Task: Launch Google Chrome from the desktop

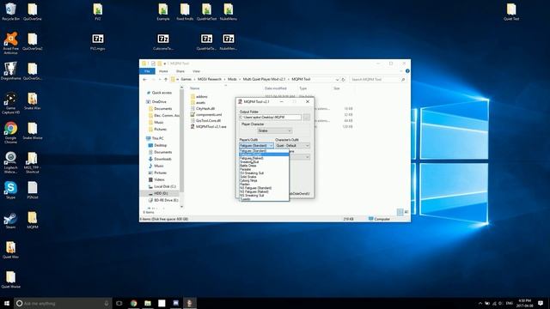Action: [x=10, y=132]
